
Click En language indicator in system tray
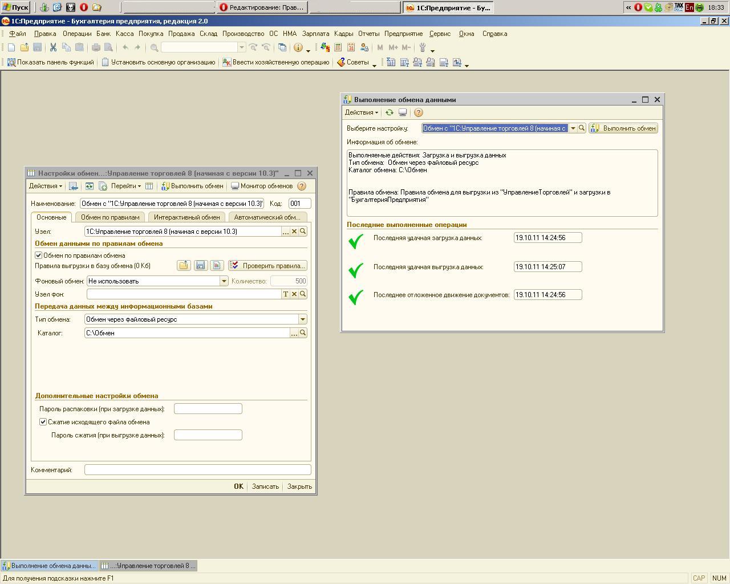click(689, 7)
